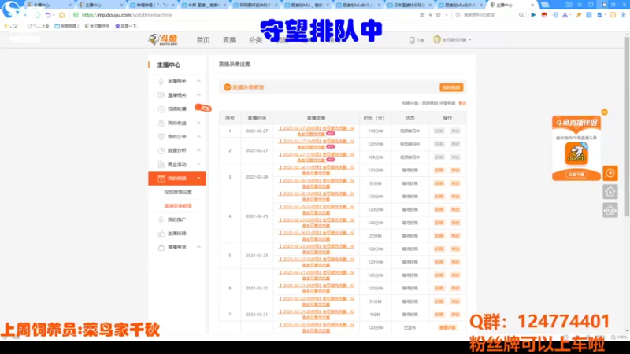This screenshot has width=630, height=354.
Task: Expand the 我的公会 section chevron
Action: click(x=198, y=136)
